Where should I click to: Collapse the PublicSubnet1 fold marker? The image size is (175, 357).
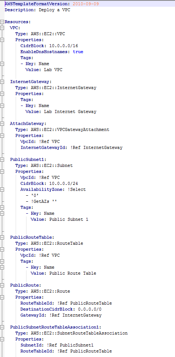pyautogui.click(x=2, y=160)
